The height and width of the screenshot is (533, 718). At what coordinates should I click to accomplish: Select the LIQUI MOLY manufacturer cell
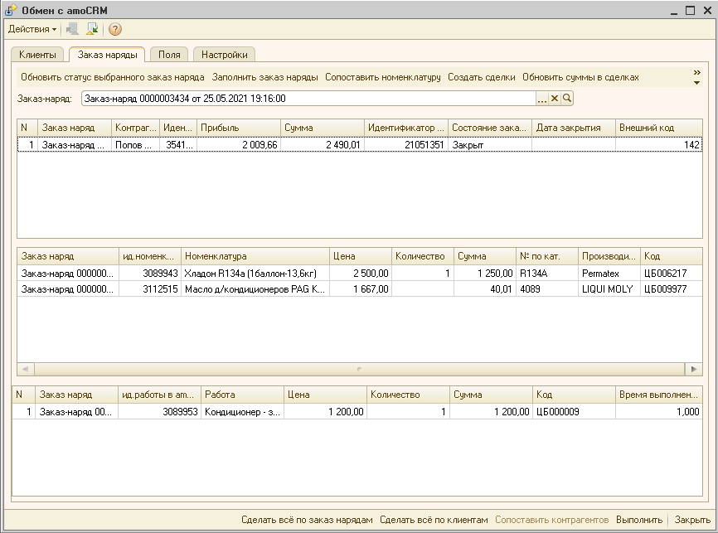click(x=609, y=289)
